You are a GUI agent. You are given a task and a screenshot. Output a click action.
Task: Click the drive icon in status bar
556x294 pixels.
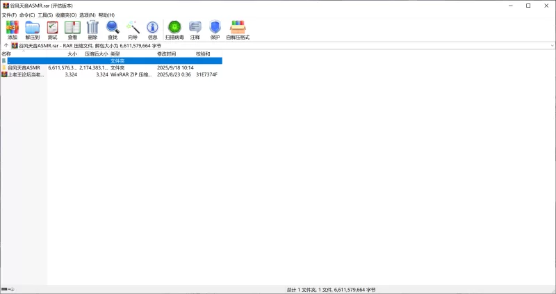pyautogui.click(x=4, y=289)
